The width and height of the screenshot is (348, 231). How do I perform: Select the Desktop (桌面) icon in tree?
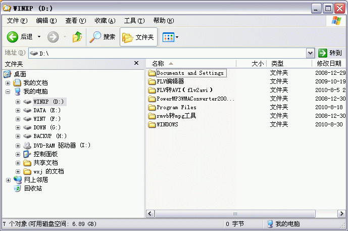[x=8, y=74]
